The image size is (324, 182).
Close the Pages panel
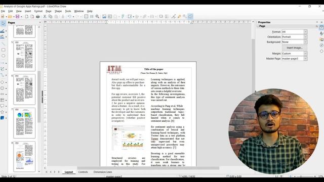pyautogui.click(x=40, y=22)
